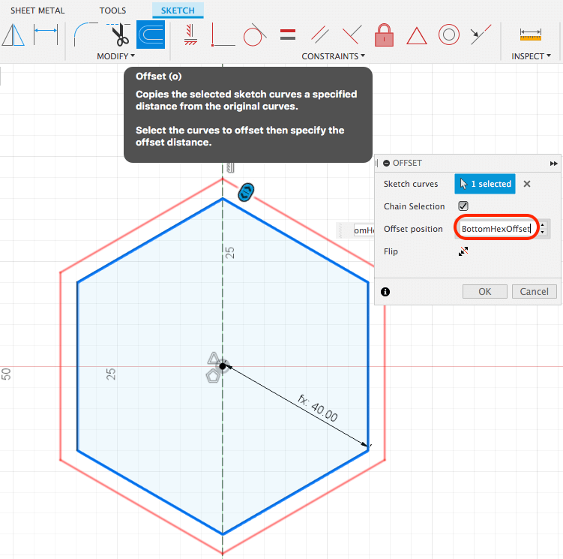Switch to the SHEET METAL tab
The height and width of the screenshot is (559, 563).
click(x=37, y=11)
